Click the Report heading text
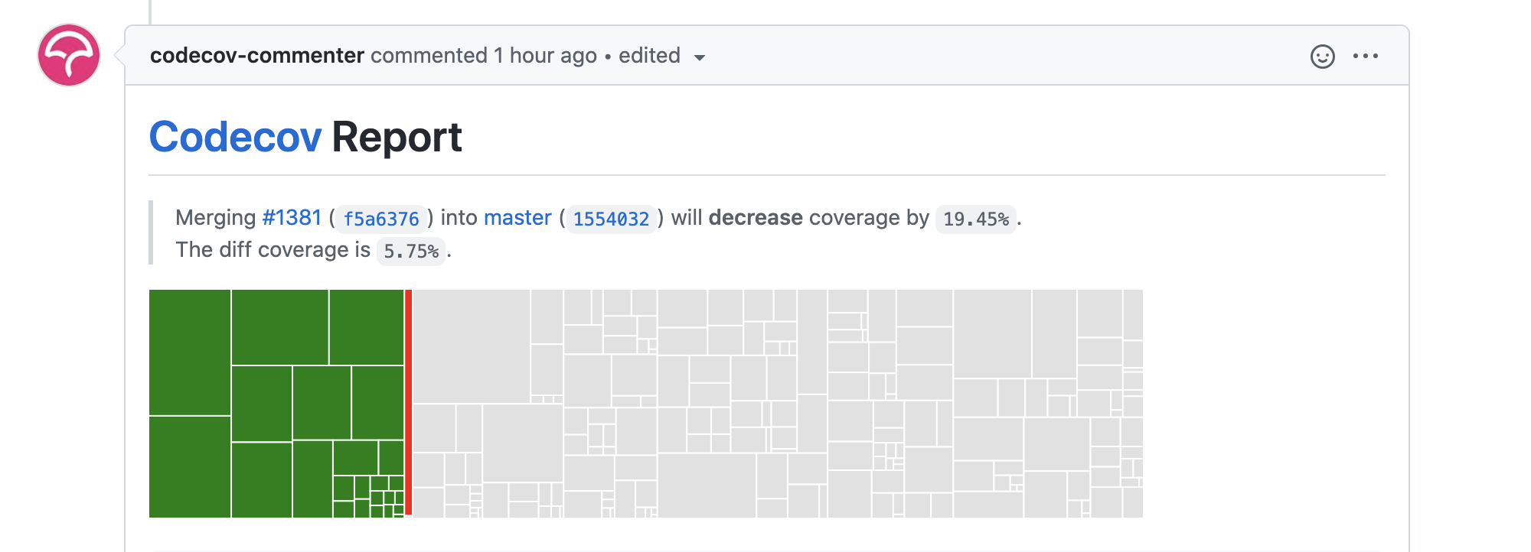This screenshot has width=1531, height=552. (397, 137)
